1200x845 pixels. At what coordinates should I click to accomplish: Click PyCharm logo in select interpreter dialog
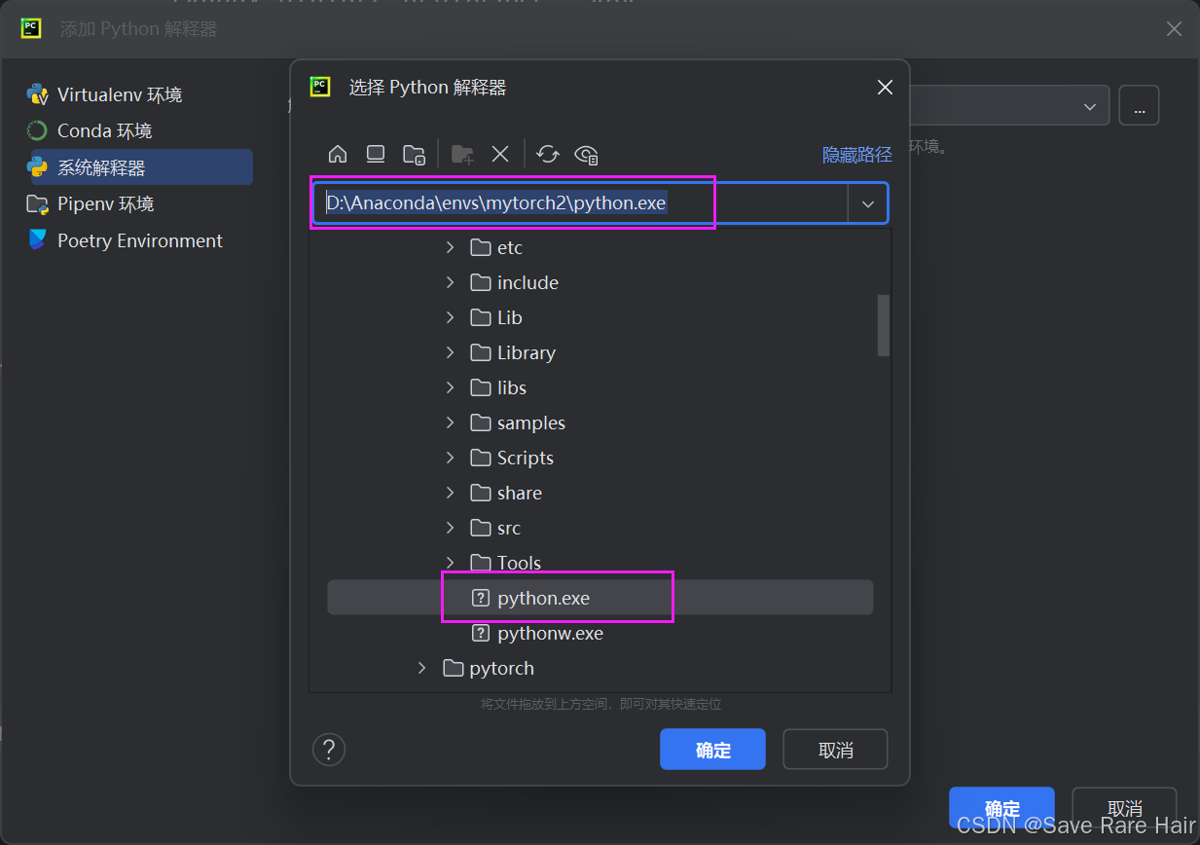click(320, 87)
